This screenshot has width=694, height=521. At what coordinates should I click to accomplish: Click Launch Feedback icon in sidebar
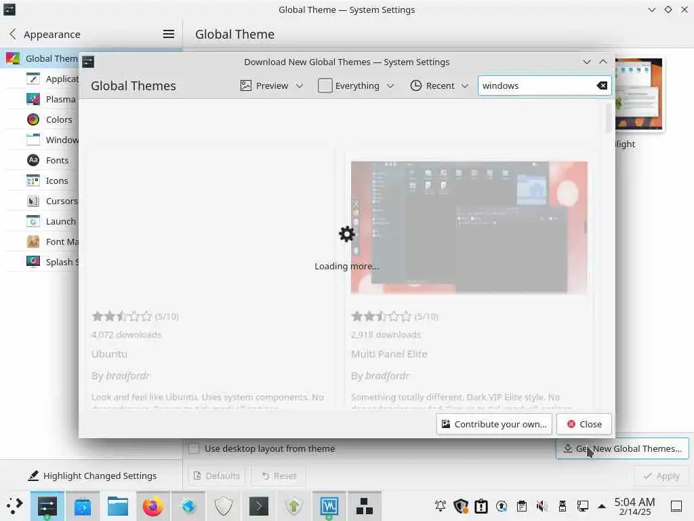pyautogui.click(x=33, y=221)
